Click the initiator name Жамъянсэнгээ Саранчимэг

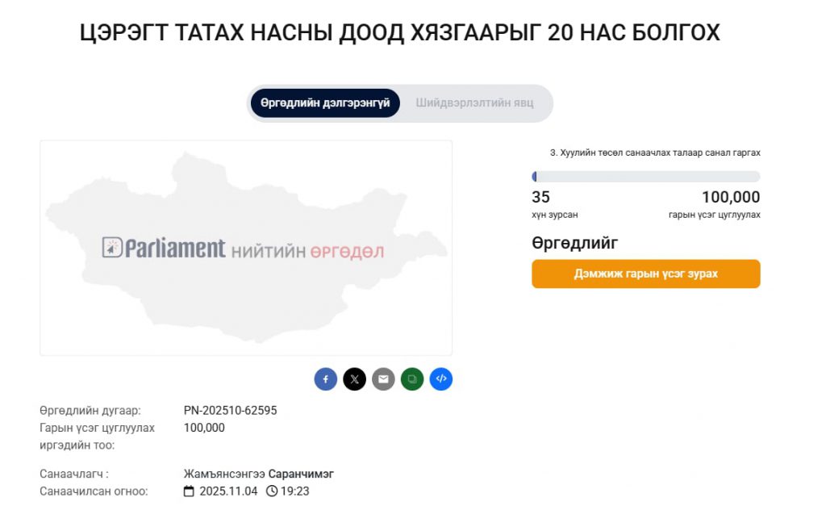(x=259, y=474)
